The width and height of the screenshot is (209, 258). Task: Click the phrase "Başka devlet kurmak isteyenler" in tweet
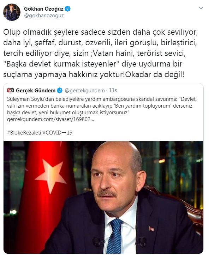point(61,64)
